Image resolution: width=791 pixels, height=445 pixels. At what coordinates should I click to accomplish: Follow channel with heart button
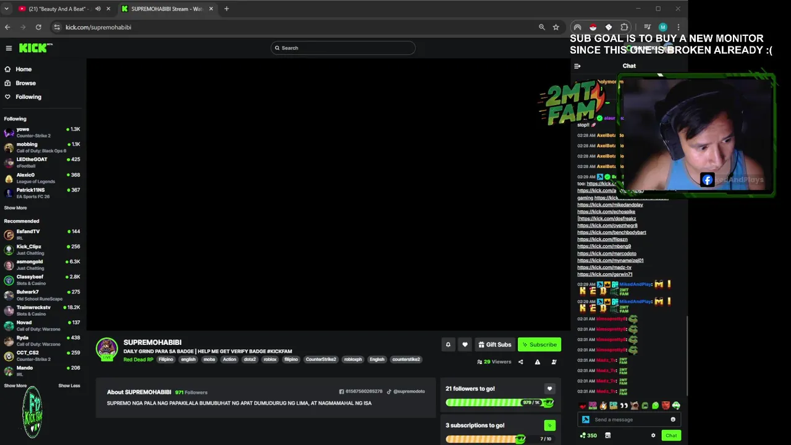pyautogui.click(x=465, y=344)
